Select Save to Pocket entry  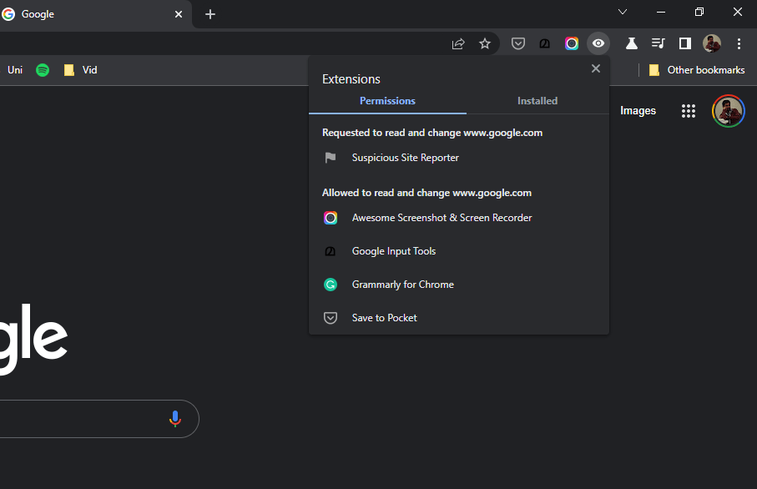click(459, 318)
